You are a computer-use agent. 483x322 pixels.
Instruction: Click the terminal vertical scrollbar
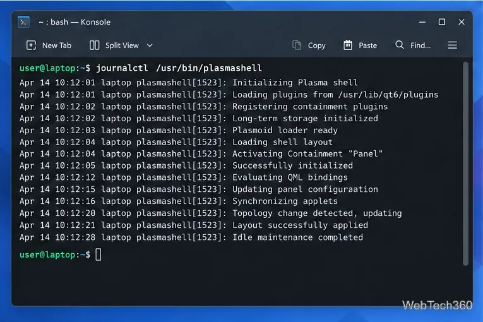(465, 164)
